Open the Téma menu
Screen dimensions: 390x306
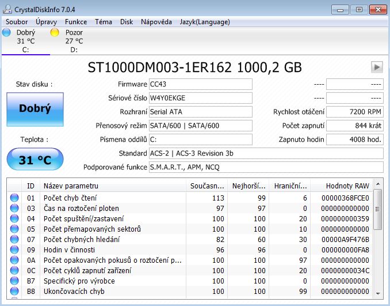pos(104,22)
